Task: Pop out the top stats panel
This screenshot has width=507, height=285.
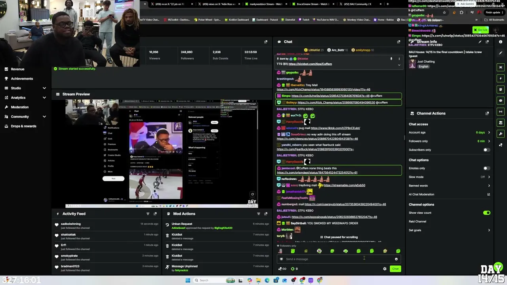Action: coord(265,42)
